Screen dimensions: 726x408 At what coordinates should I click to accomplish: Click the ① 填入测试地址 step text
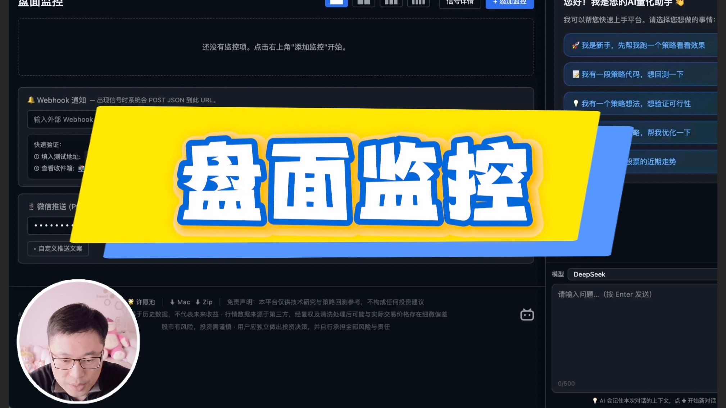57,156
